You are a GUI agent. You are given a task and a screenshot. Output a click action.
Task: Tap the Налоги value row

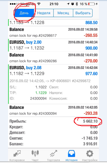(x=73, y=93)
